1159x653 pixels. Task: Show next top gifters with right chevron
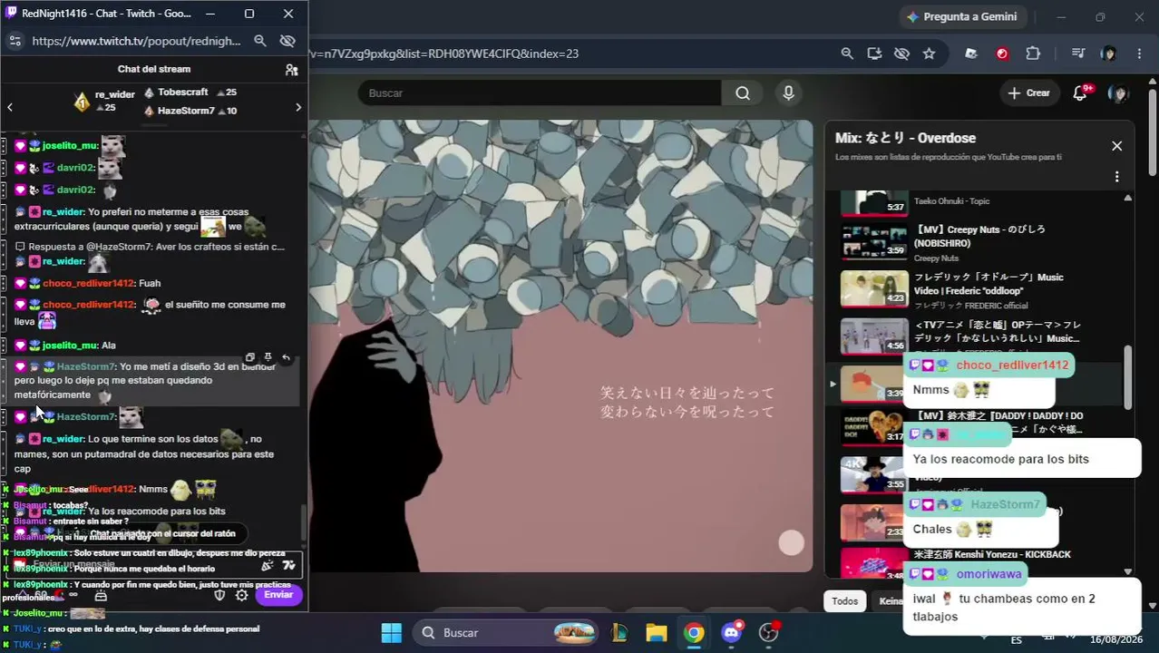(298, 107)
